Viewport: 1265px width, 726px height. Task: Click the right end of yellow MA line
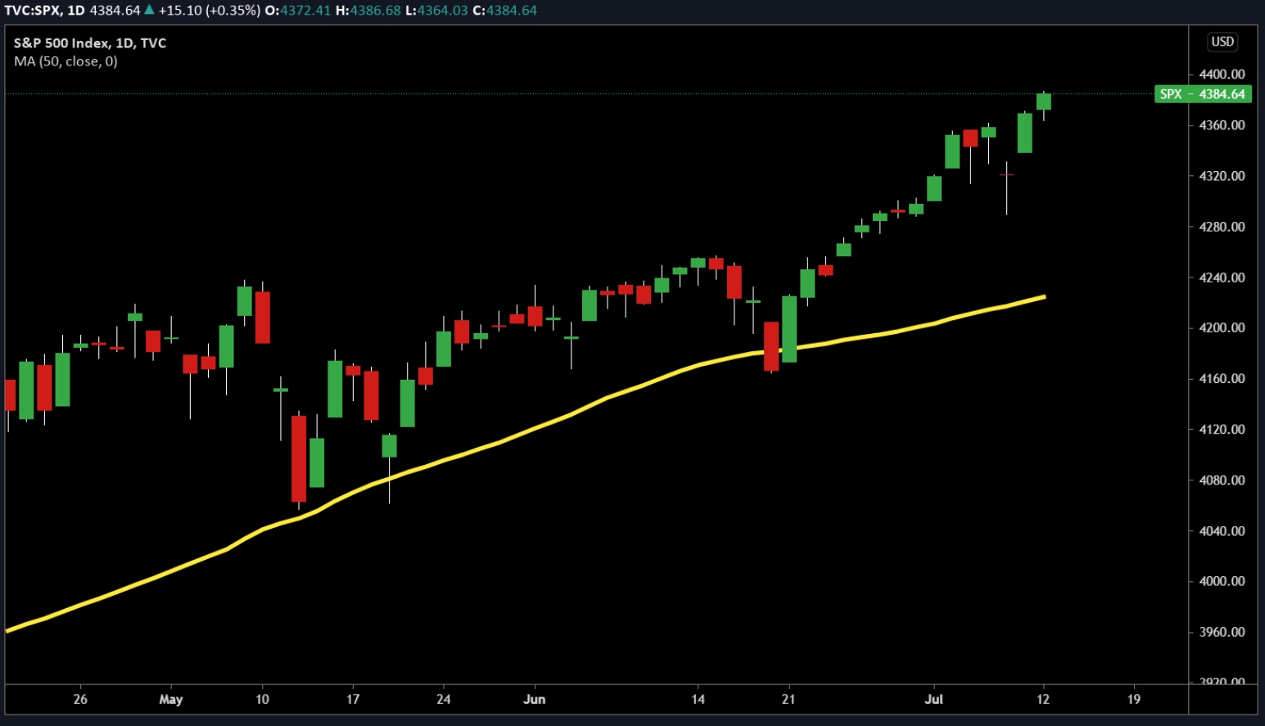click(x=1042, y=297)
